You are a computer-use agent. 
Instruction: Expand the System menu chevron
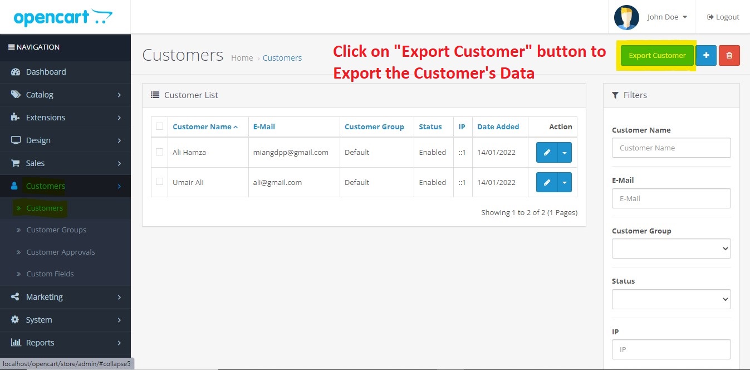pyautogui.click(x=119, y=320)
